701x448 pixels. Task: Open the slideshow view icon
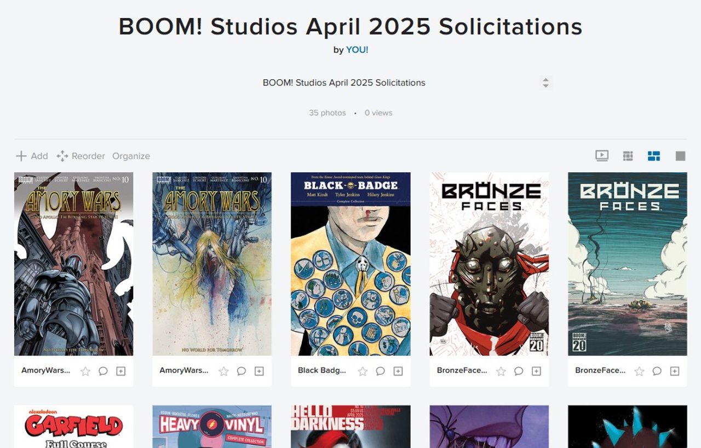[x=602, y=156]
